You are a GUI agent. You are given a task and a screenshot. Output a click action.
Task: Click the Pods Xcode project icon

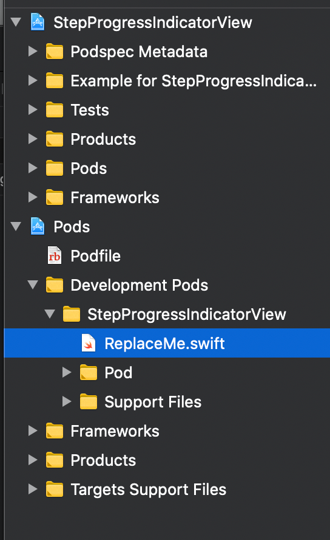click(38, 226)
